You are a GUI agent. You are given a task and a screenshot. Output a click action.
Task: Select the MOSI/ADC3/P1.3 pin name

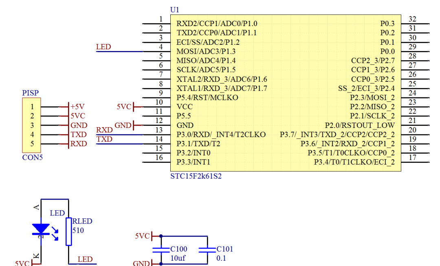click(x=206, y=51)
